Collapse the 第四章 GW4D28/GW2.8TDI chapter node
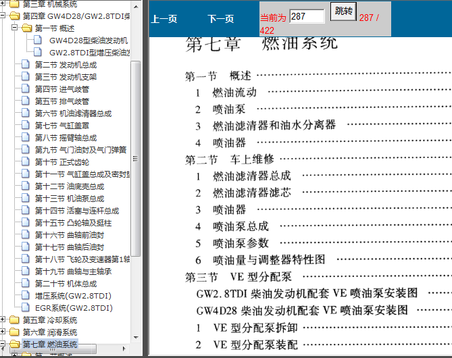Image resolution: width=452 pixels, height=358 pixels. click(x=3, y=16)
